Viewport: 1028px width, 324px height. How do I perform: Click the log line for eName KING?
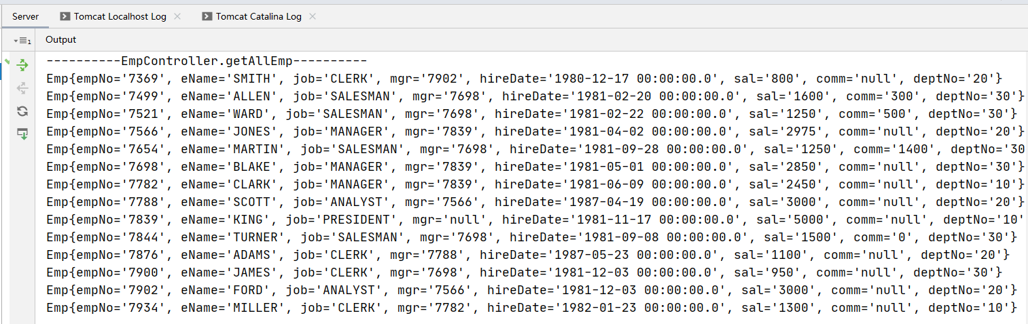point(535,219)
